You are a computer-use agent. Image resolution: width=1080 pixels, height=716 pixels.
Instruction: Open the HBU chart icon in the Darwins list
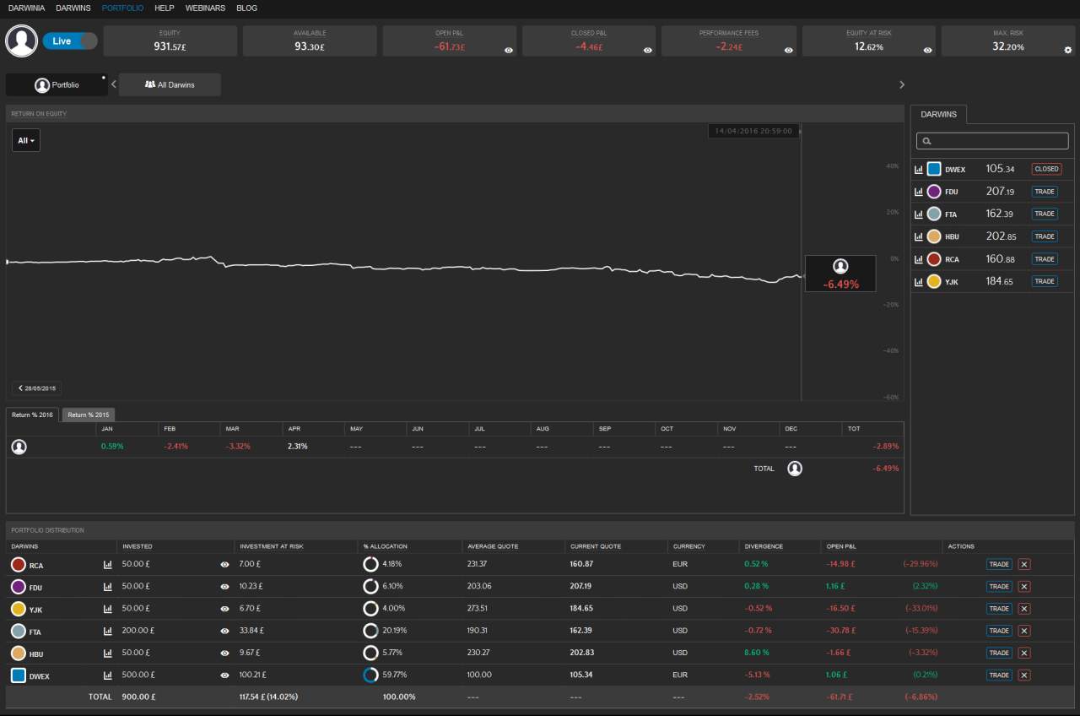click(x=919, y=236)
